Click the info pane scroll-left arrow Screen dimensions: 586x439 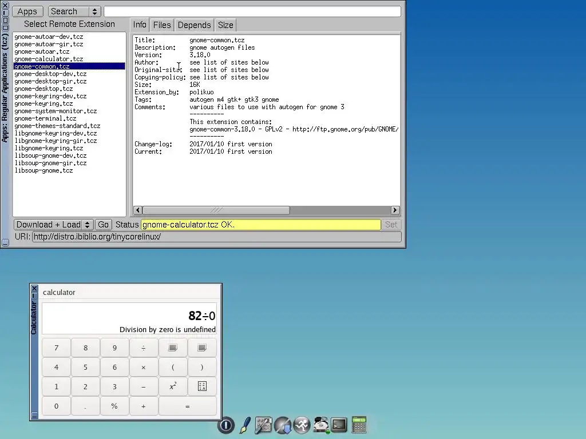click(x=137, y=210)
